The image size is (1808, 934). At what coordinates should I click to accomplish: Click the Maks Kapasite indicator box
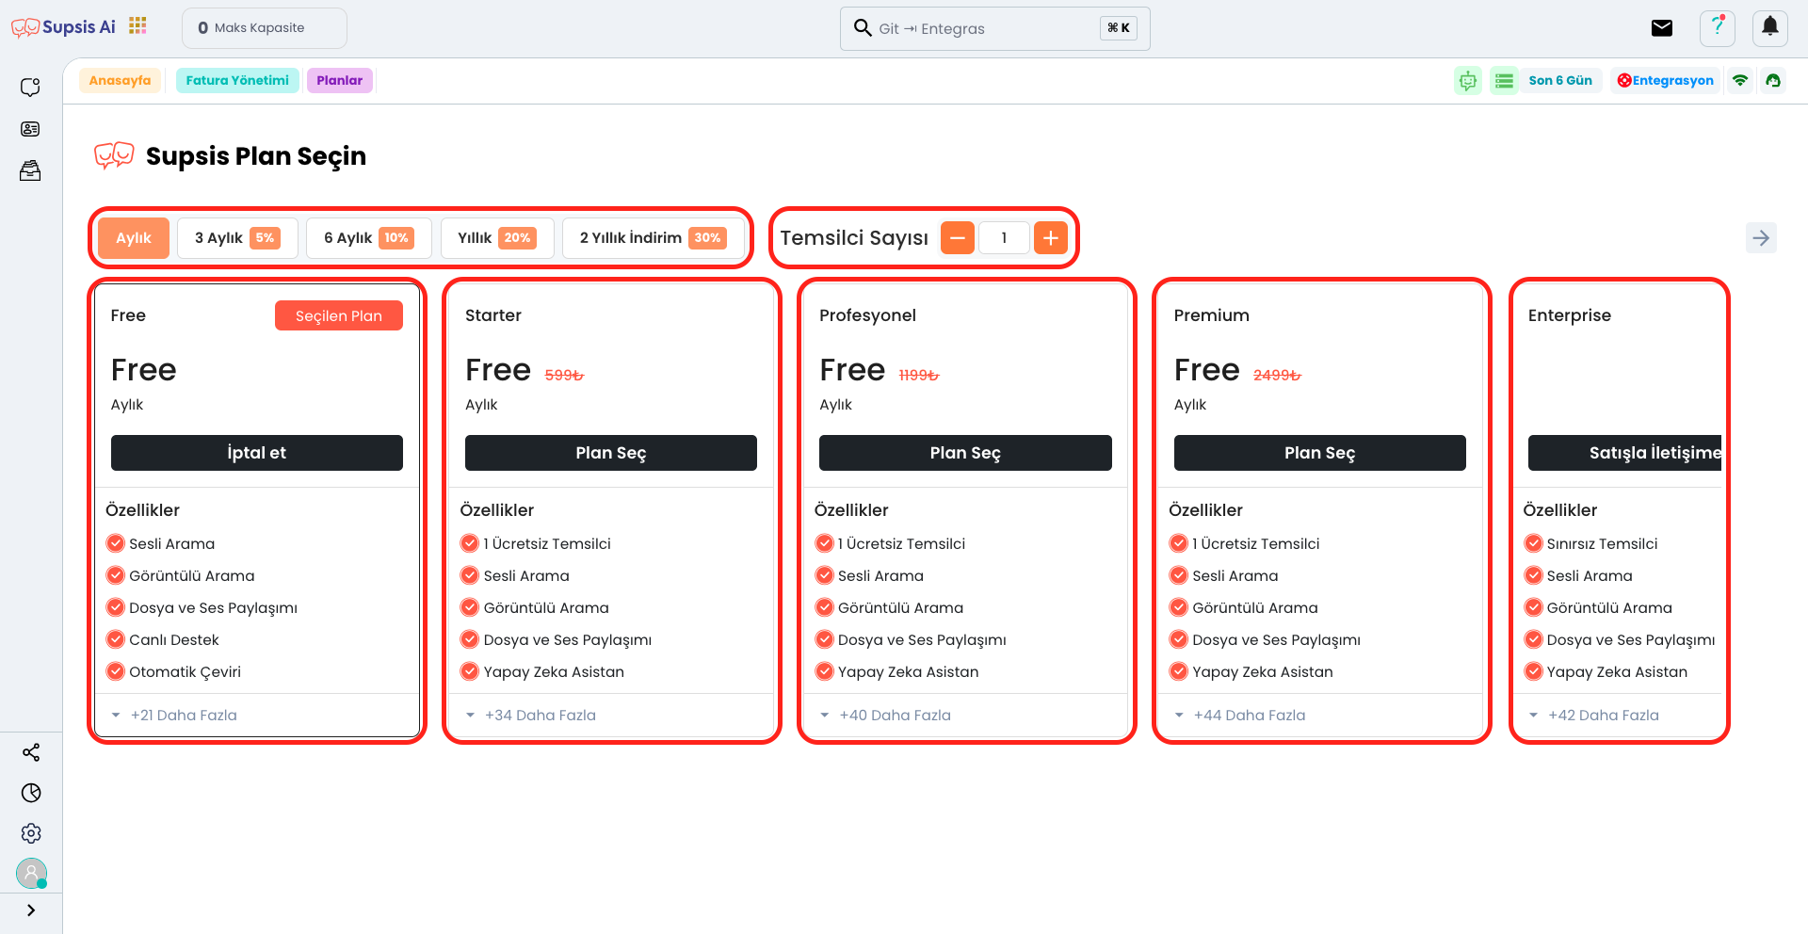click(x=265, y=28)
